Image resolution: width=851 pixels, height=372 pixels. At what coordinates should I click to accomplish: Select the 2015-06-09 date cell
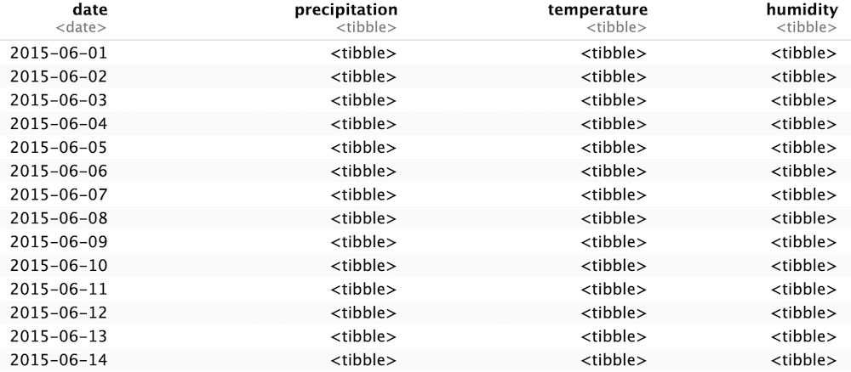coord(59,242)
